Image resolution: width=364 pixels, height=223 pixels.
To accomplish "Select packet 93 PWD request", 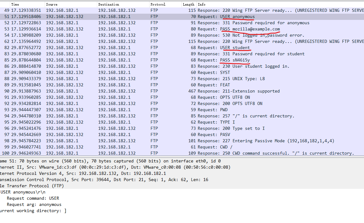I will pyautogui.click(x=182, y=110).
